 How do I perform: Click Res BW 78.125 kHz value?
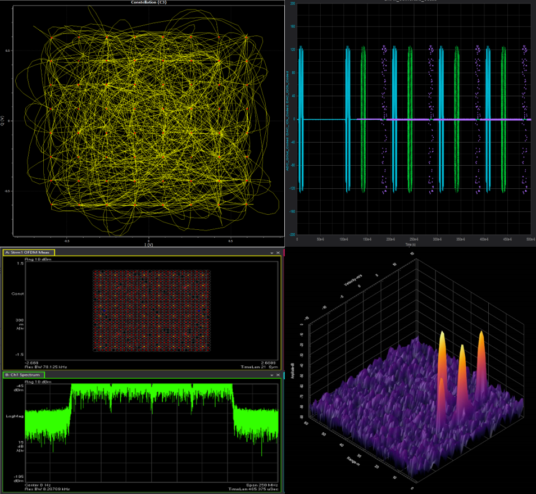46,367
